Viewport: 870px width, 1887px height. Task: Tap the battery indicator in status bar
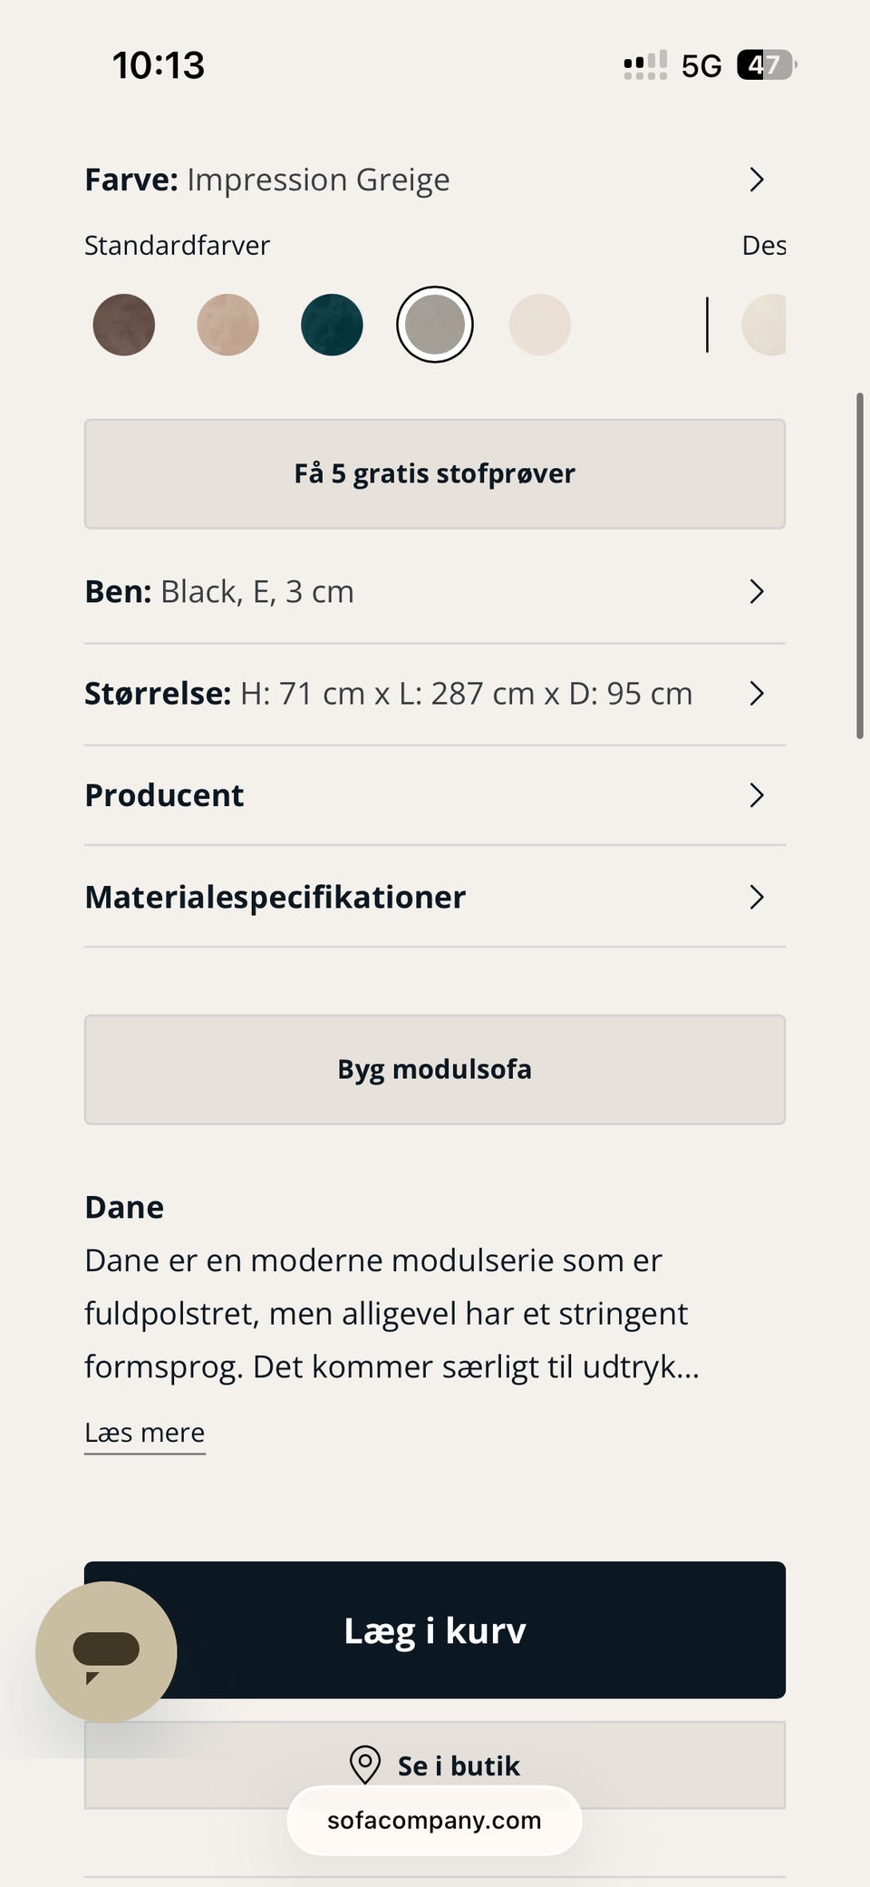tap(766, 65)
